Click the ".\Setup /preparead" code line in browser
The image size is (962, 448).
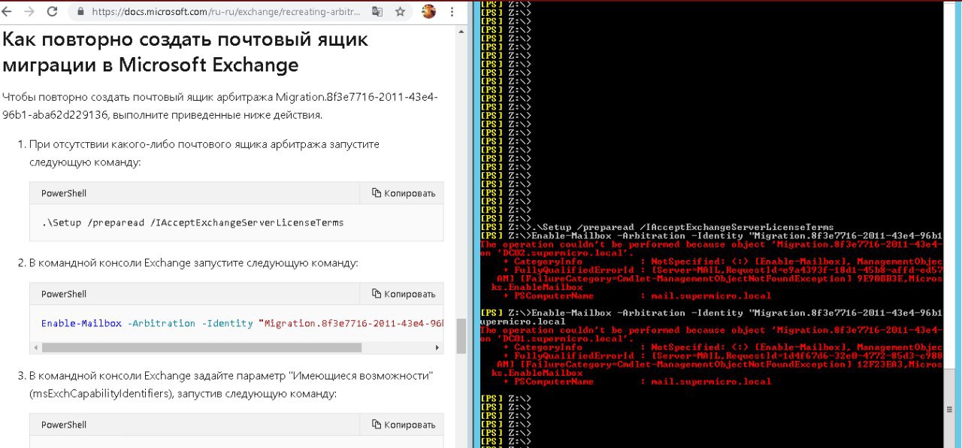click(x=192, y=222)
